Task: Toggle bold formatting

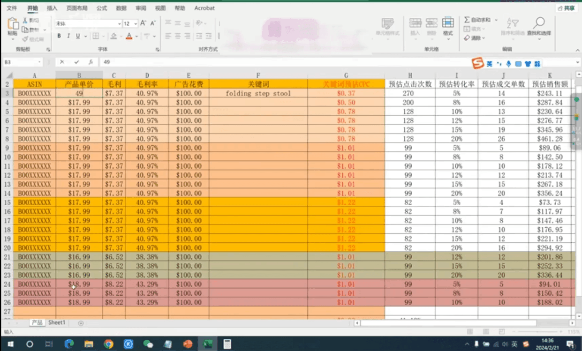Action: (59, 36)
